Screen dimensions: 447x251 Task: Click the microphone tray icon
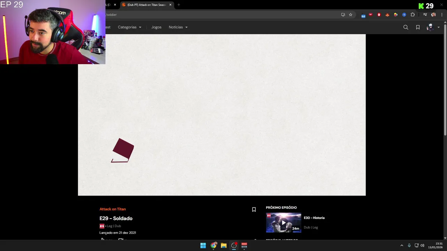409,245
